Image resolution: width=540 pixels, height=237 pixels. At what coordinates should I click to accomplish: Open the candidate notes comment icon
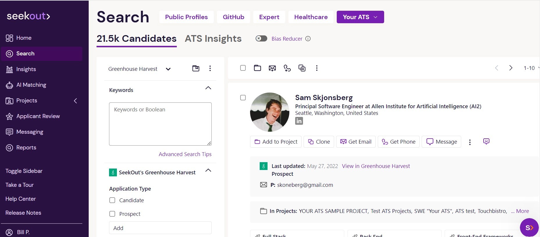pyautogui.click(x=486, y=142)
